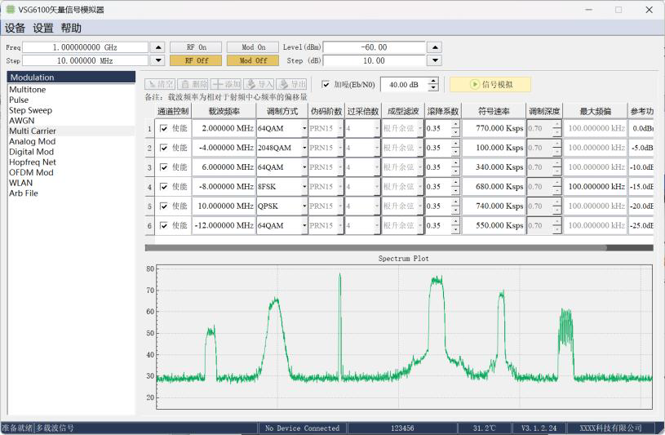Decrease level with the Level down arrow
665x435 pixels.
coord(435,60)
